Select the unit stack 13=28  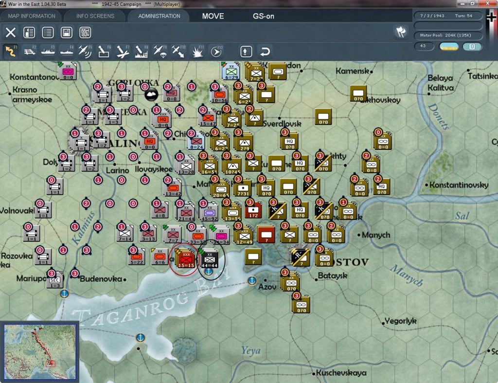186,165
